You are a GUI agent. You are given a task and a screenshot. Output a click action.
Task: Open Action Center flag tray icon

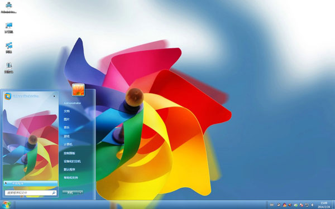click(x=301, y=205)
